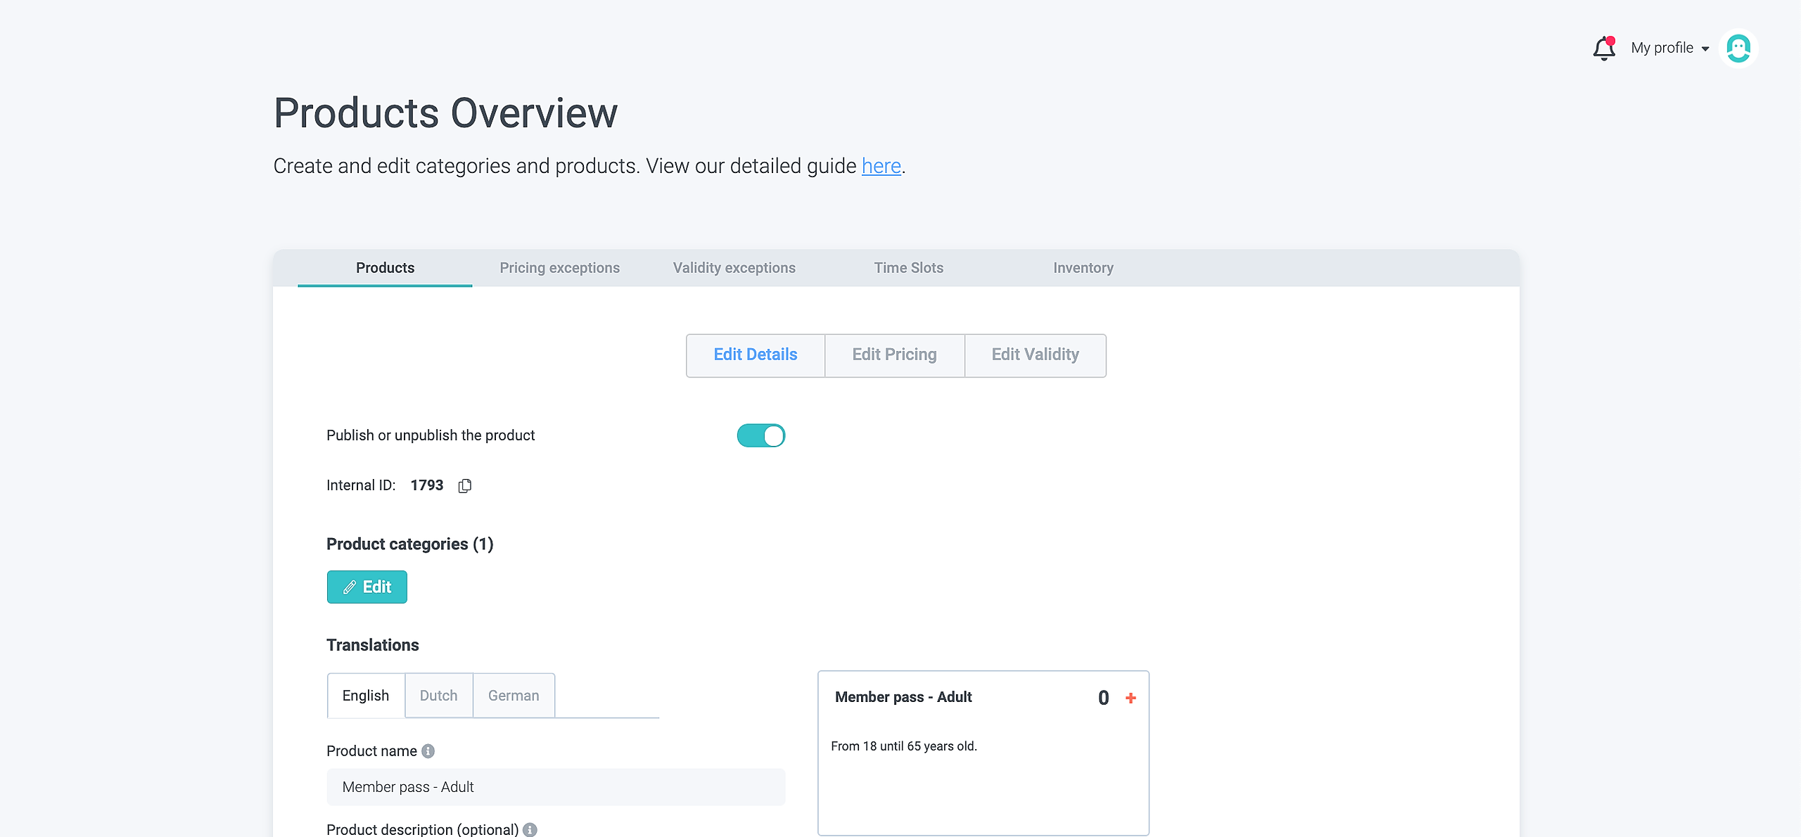Click the Product description info icon

pos(530,830)
